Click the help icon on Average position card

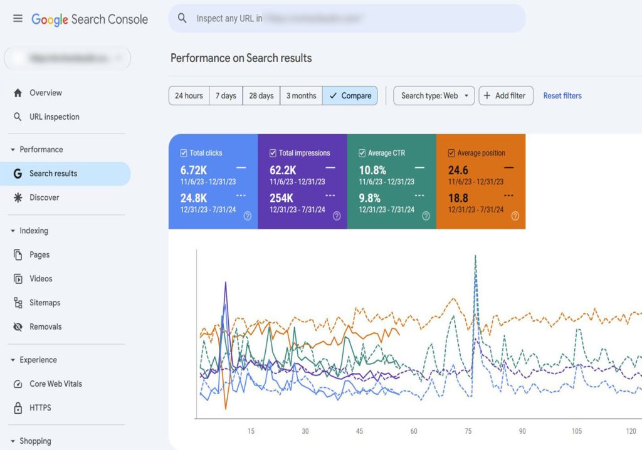point(515,215)
